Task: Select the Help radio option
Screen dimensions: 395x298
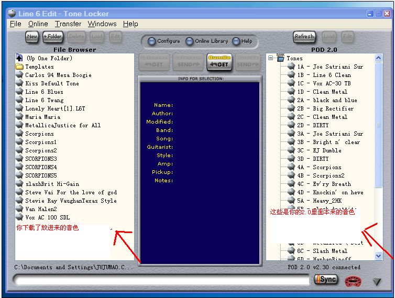Action: coord(236,41)
